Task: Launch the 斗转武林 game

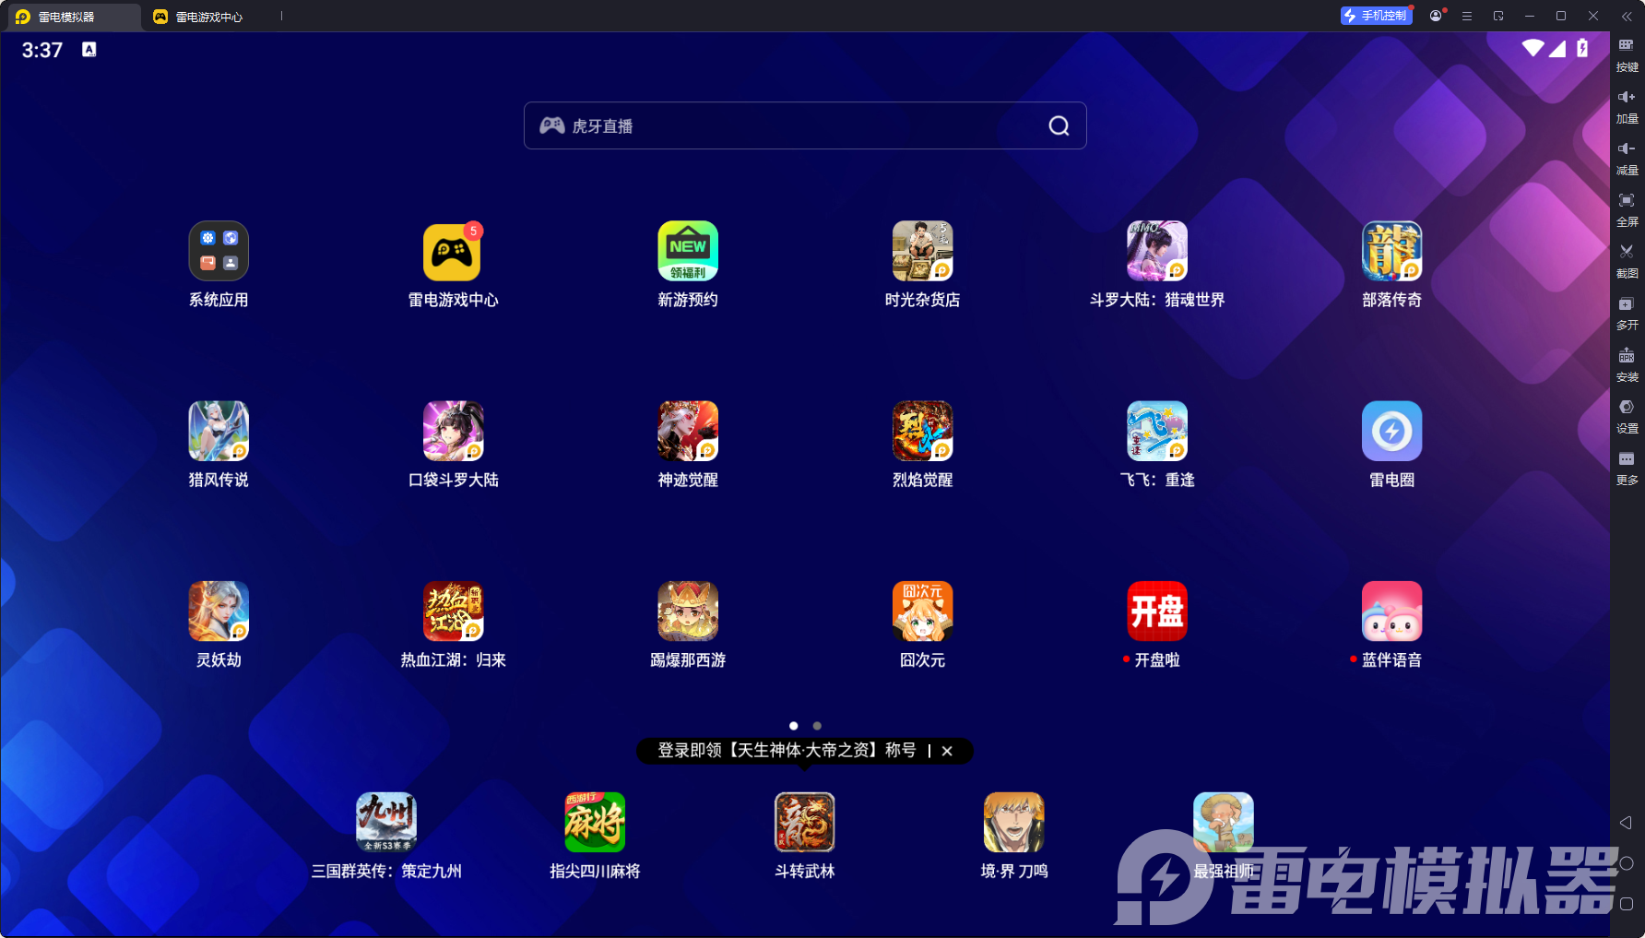Action: (804, 822)
